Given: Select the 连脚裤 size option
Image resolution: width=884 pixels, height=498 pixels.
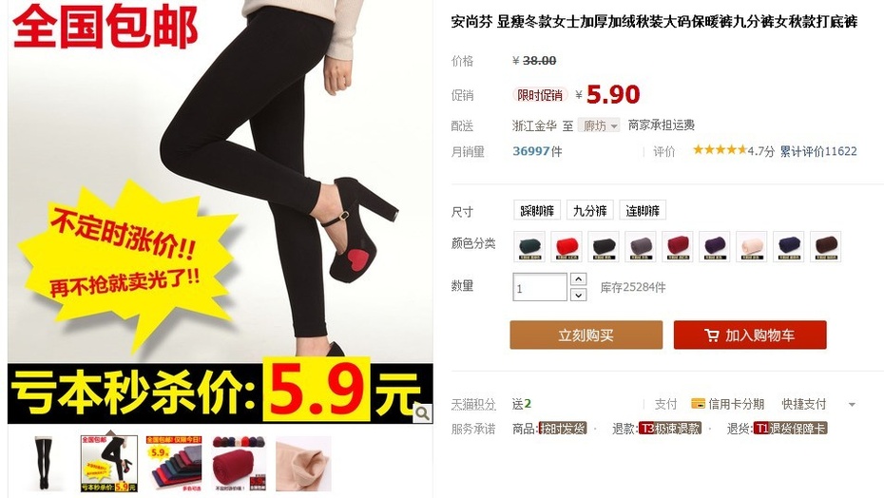Looking at the screenshot, I should tap(643, 210).
